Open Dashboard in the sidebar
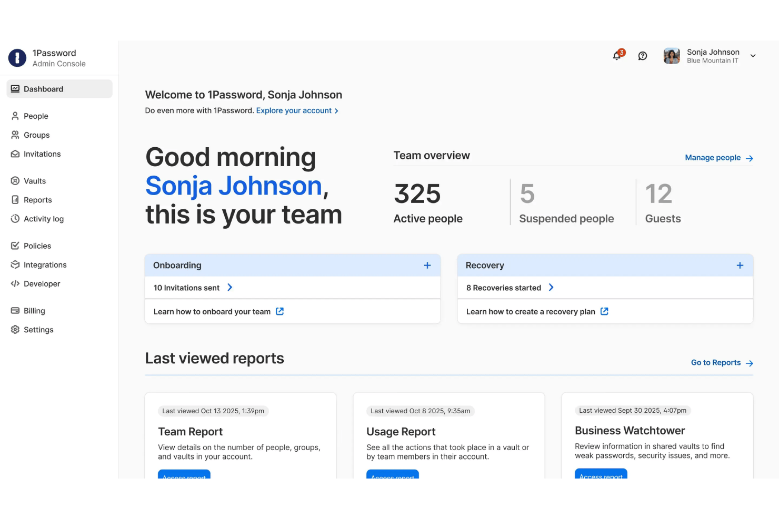Viewport: 779px width, 519px height. [59, 89]
